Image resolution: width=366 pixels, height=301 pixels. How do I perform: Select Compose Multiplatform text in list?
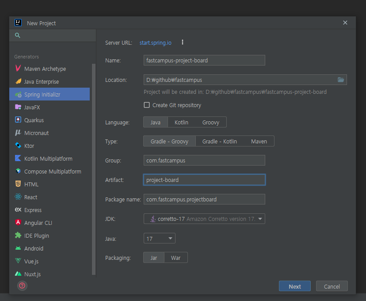coord(53,172)
